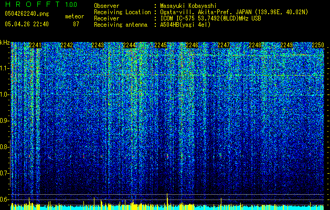
Task: Click the 2250 time marker
Action: click(318, 45)
